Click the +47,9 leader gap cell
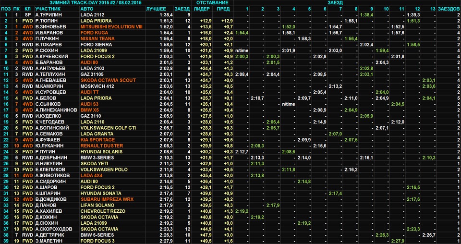The height and width of the screenshot is (244, 461). point(206,235)
